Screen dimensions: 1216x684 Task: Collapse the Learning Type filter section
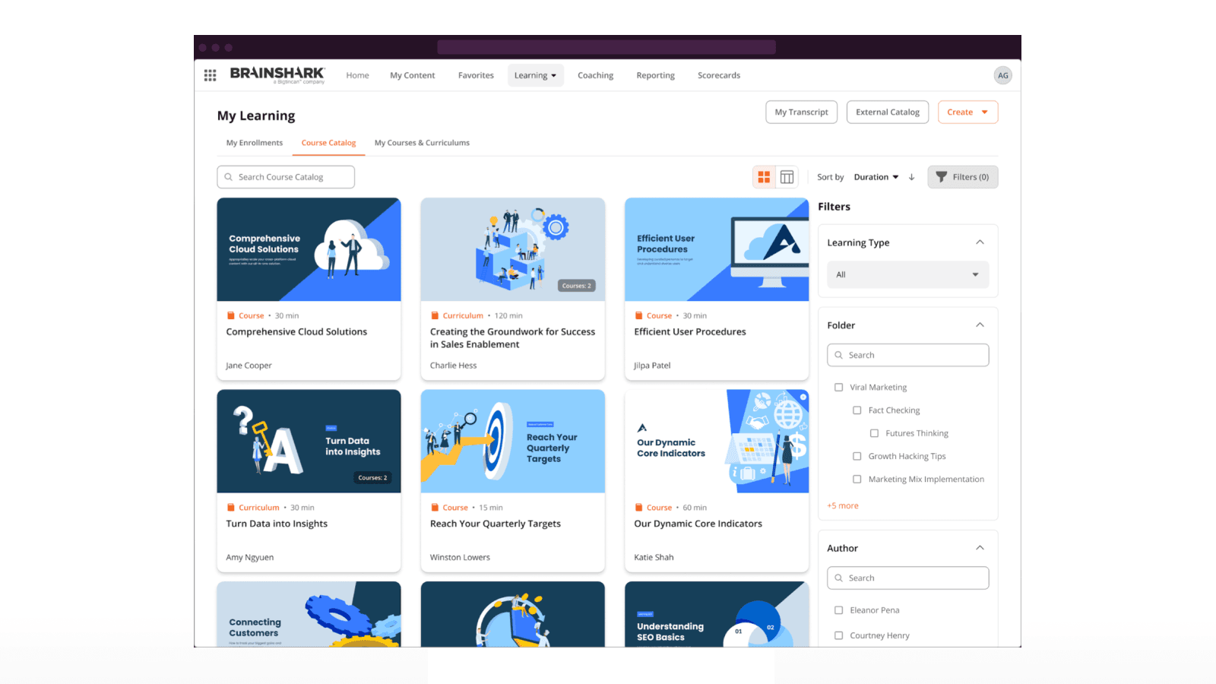click(980, 242)
